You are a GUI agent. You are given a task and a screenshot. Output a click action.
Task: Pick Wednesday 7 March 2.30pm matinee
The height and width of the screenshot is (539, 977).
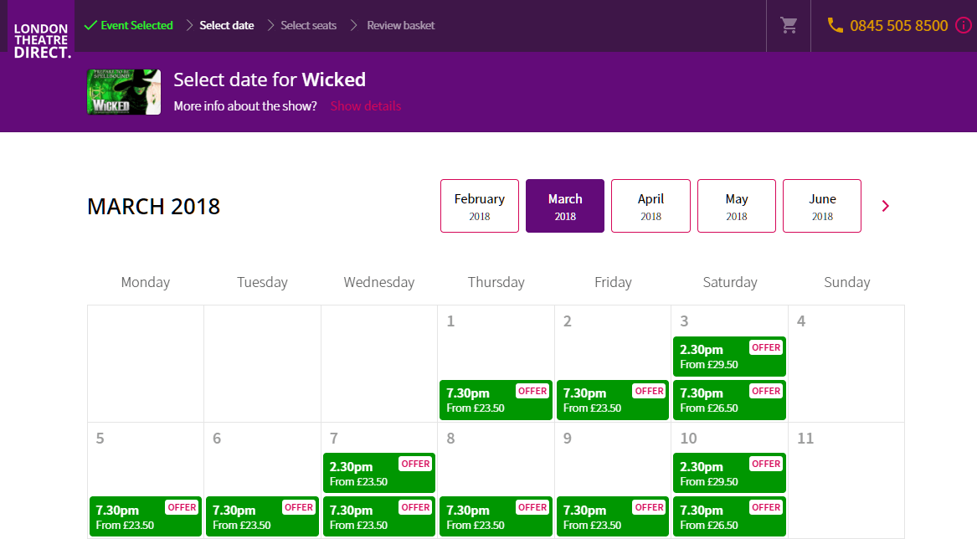point(379,473)
